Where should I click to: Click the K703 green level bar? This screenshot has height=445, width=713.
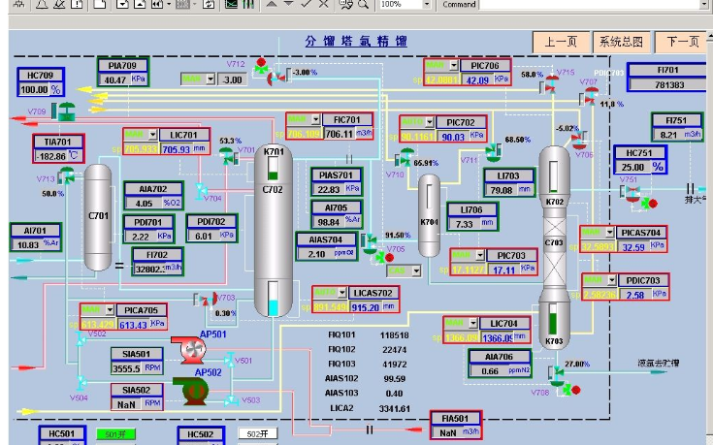click(553, 319)
